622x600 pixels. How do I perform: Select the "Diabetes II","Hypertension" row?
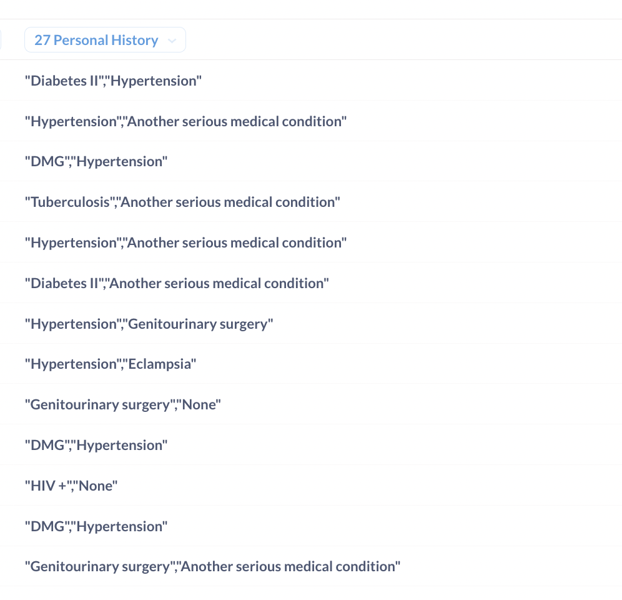[x=113, y=81]
